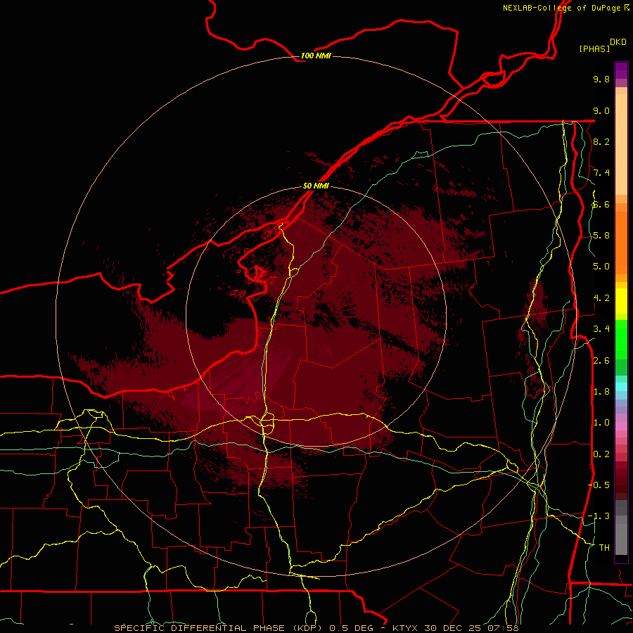This screenshot has height=633, width=633.
Task: Click the 2.6 legend value
Action: 601,361
